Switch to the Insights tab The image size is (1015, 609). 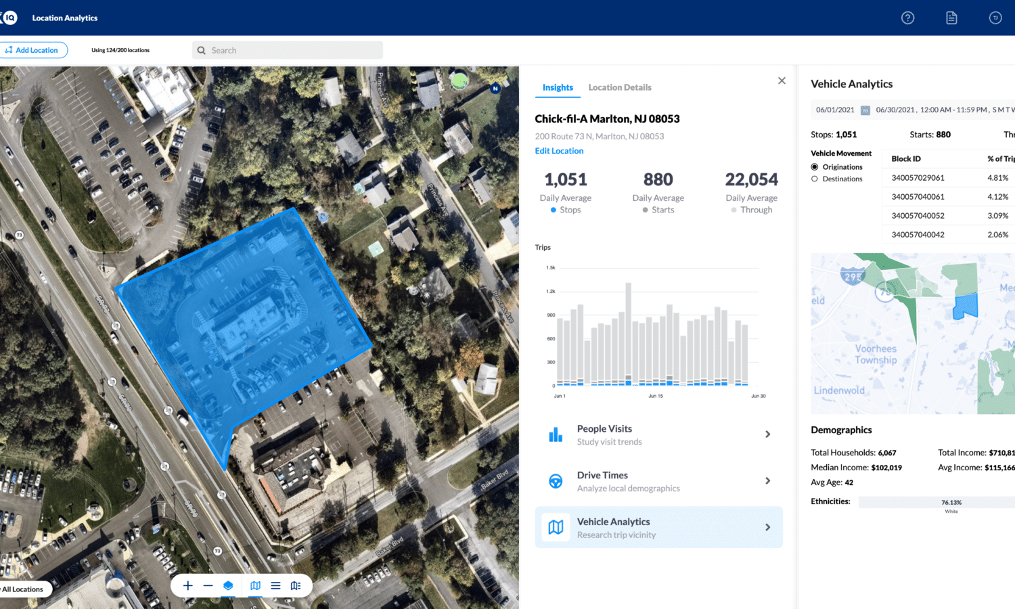[x=558, y=87]
